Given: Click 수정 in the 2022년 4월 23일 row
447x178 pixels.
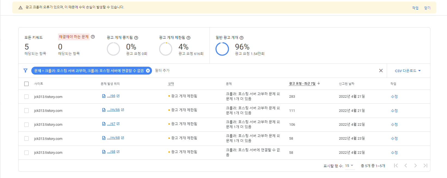Looking at the screenshot, I should click(394, 139).
